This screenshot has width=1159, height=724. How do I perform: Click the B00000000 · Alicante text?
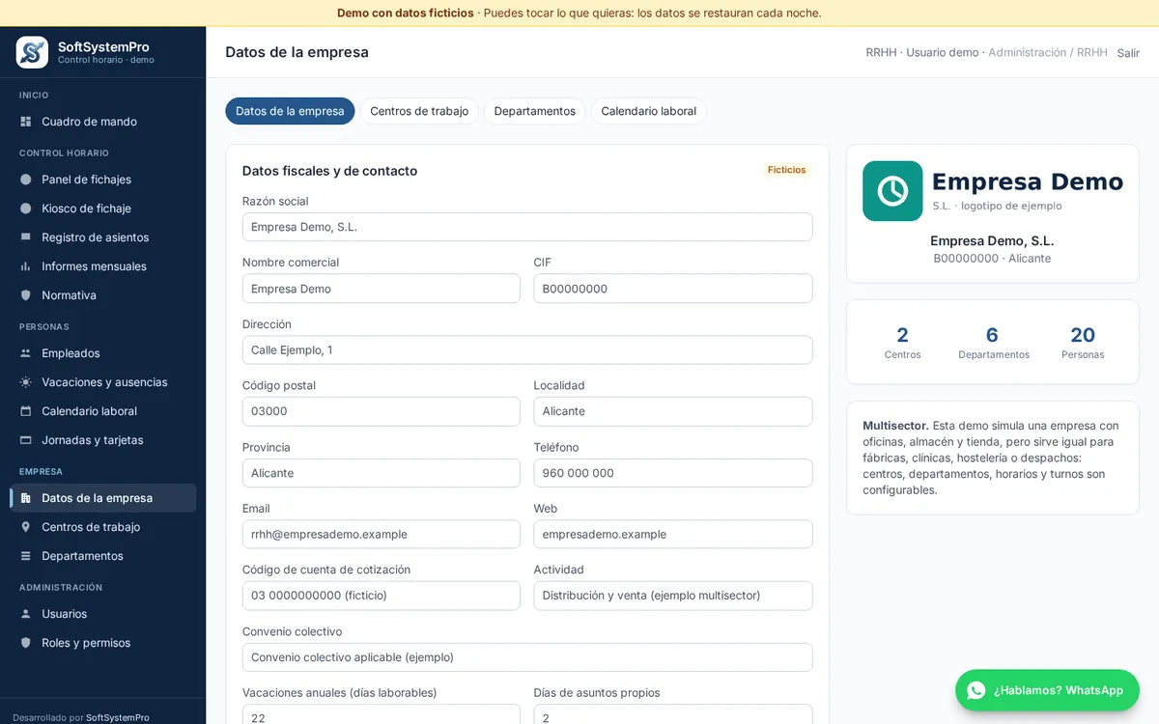(x=992, y=259)
